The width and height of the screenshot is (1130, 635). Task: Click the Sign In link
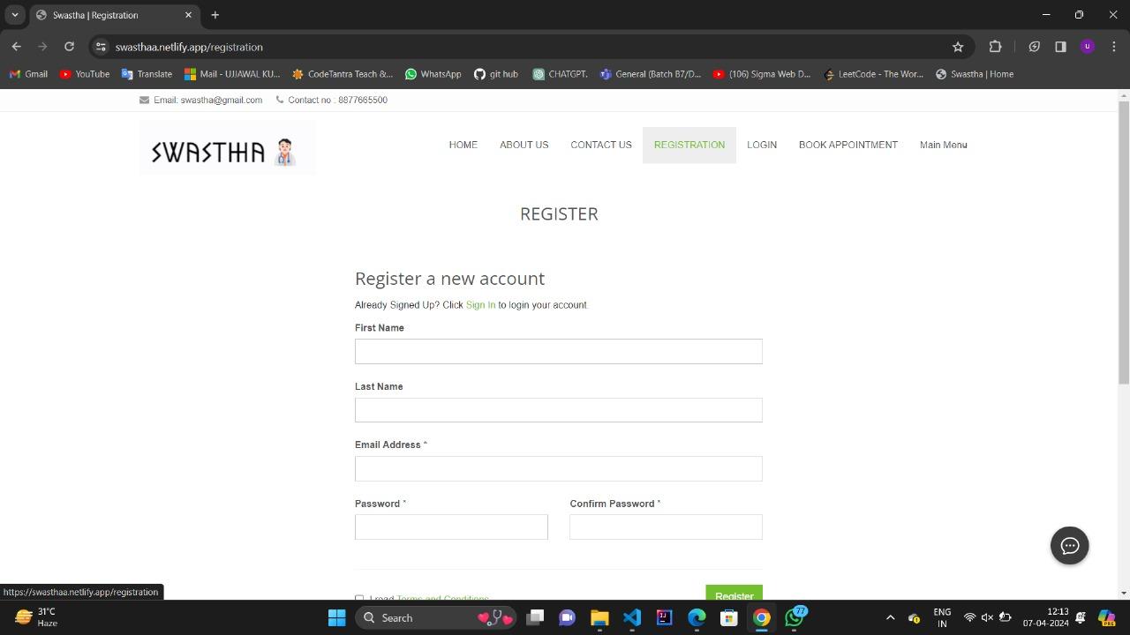click(x=480, y=305)
